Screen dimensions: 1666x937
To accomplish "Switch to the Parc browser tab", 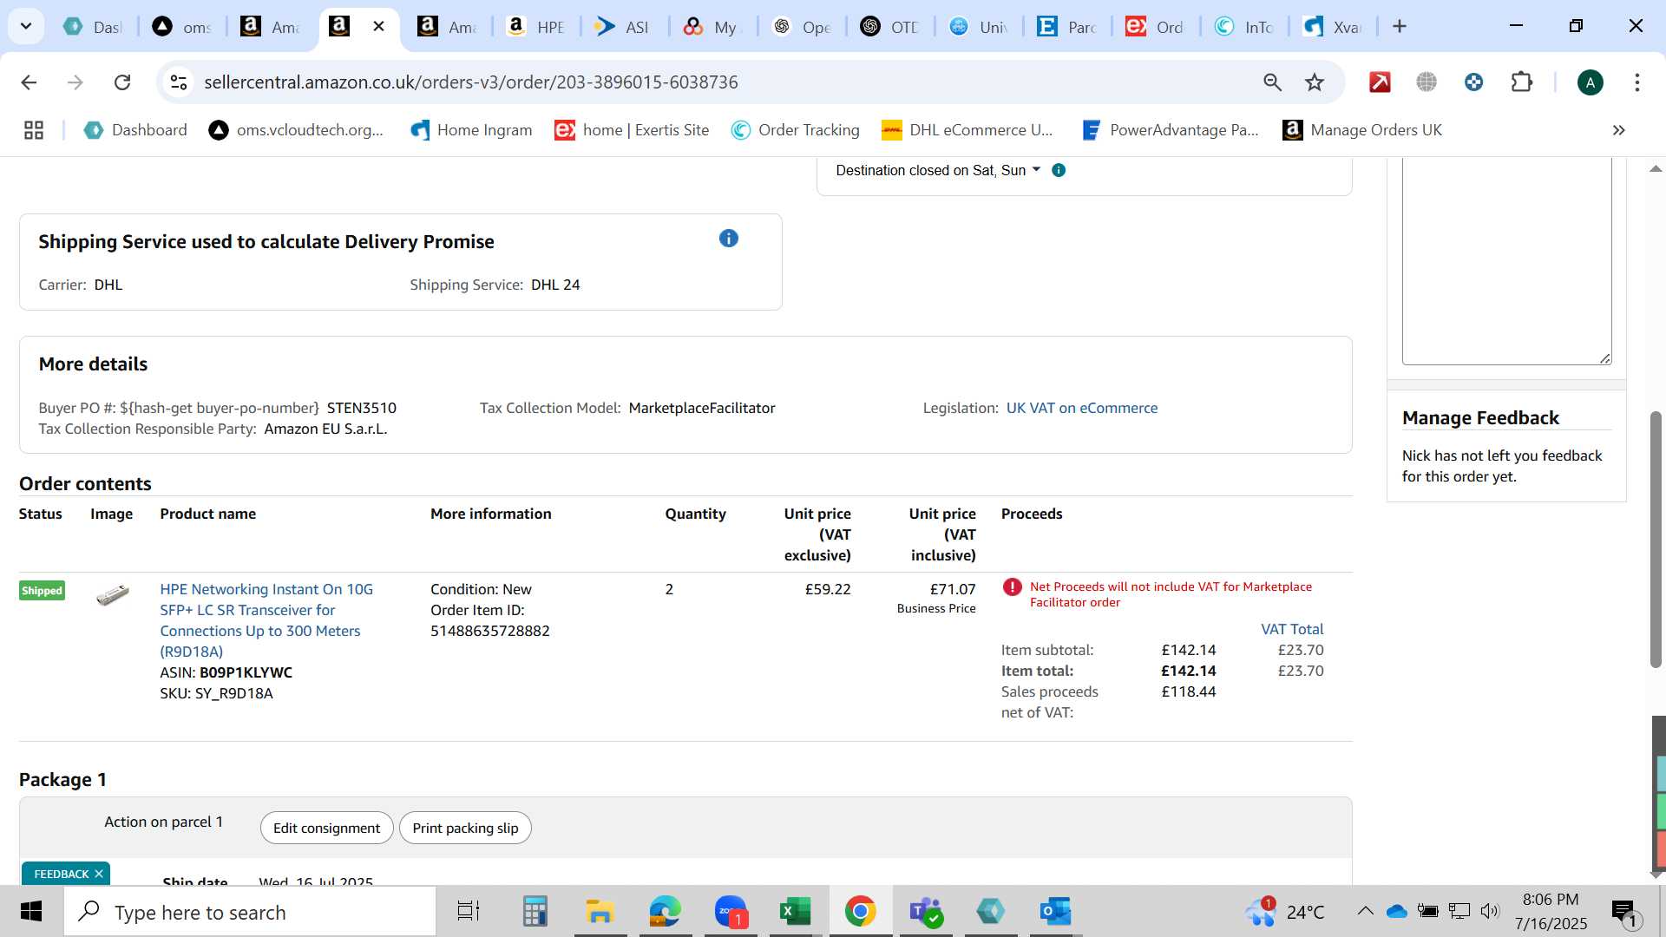I will click(x=1067, y=27).
